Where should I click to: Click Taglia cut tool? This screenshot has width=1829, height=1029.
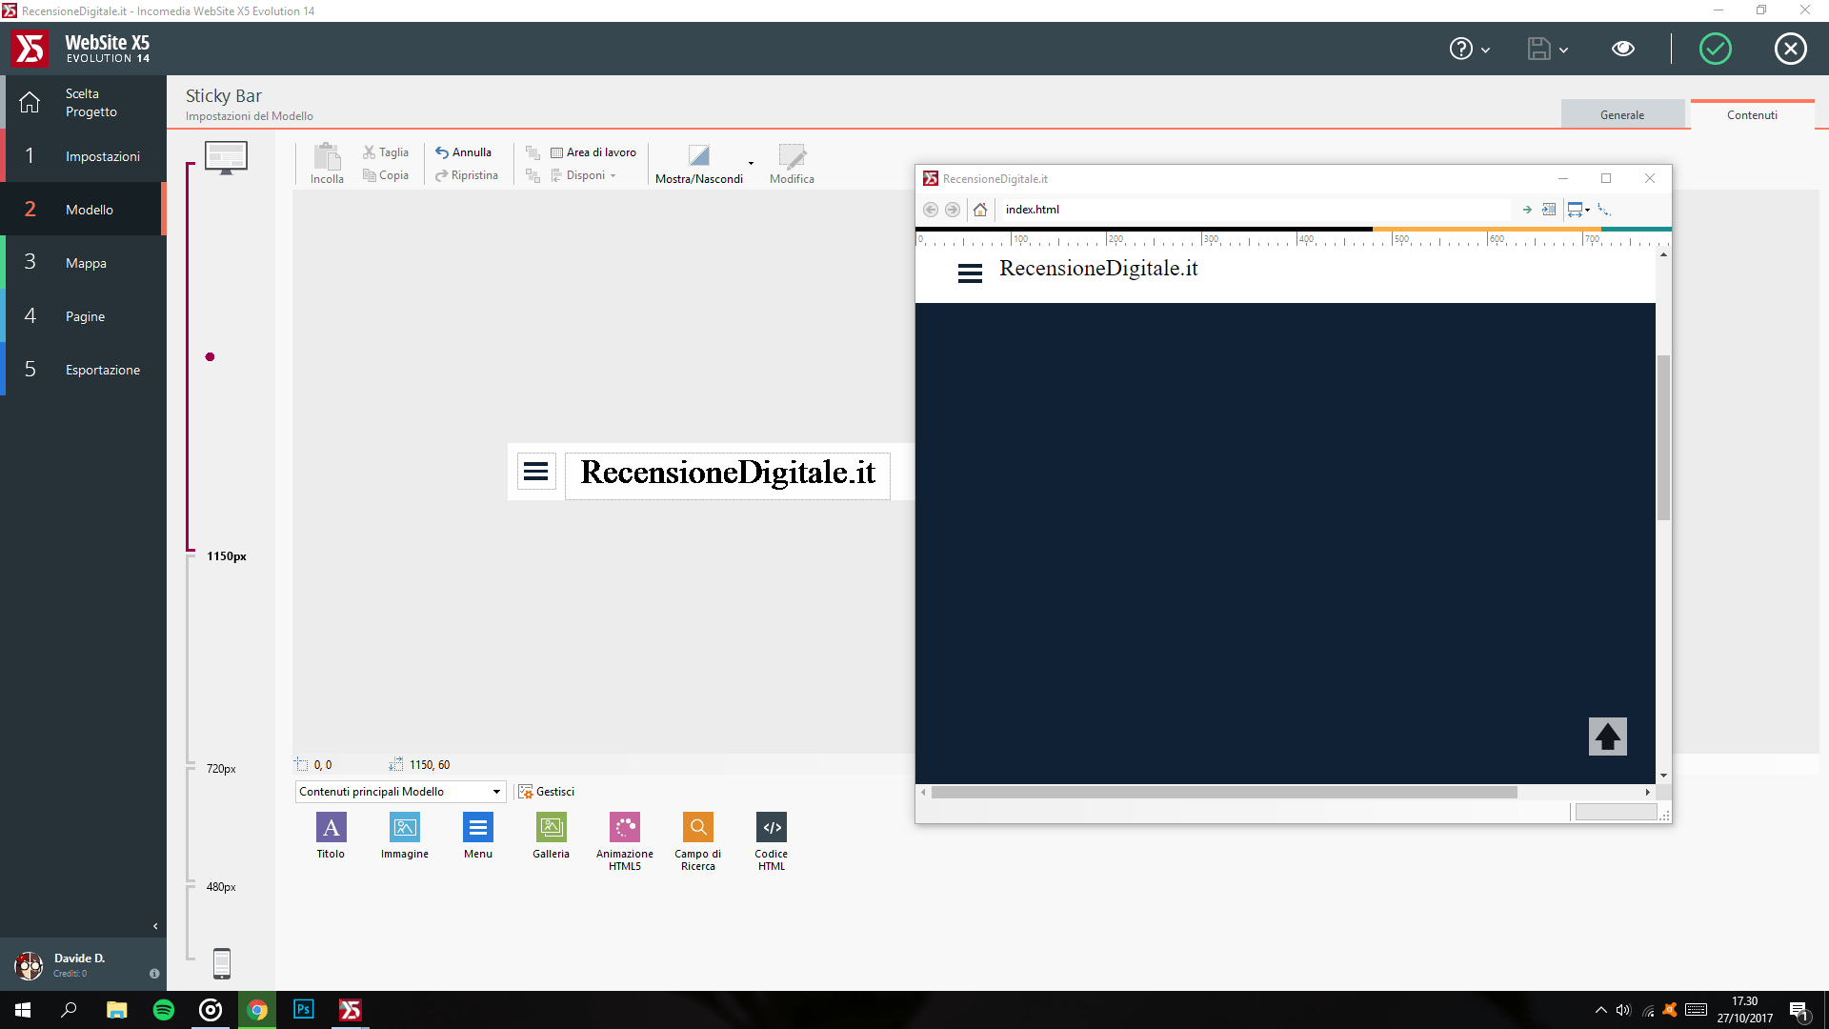tap(386, 152)
